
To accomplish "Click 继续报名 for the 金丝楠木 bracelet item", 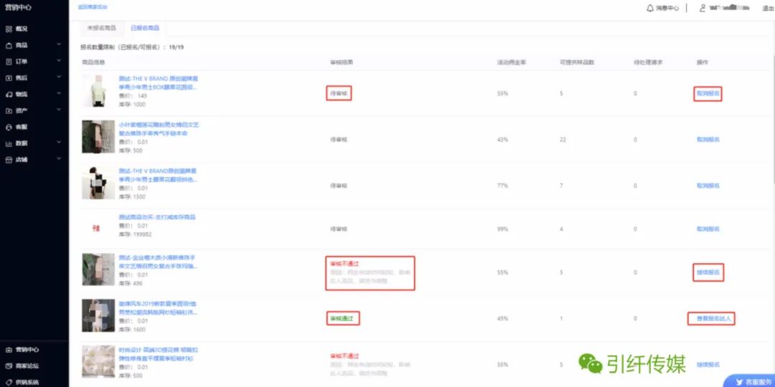I will (x=708, y=272).
